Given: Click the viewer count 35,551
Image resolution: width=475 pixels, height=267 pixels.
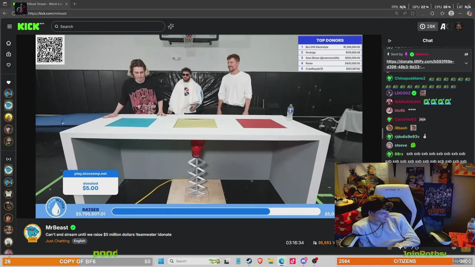Looking at the screenshot, I should click(x=324, y=243).
